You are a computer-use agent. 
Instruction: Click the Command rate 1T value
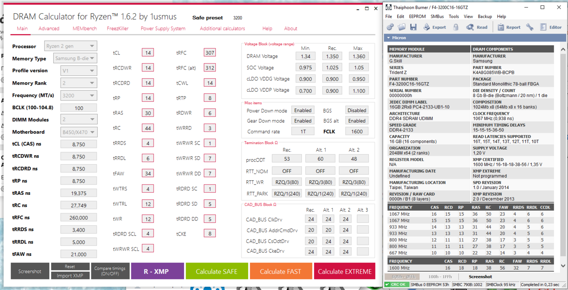click(303, 131)
